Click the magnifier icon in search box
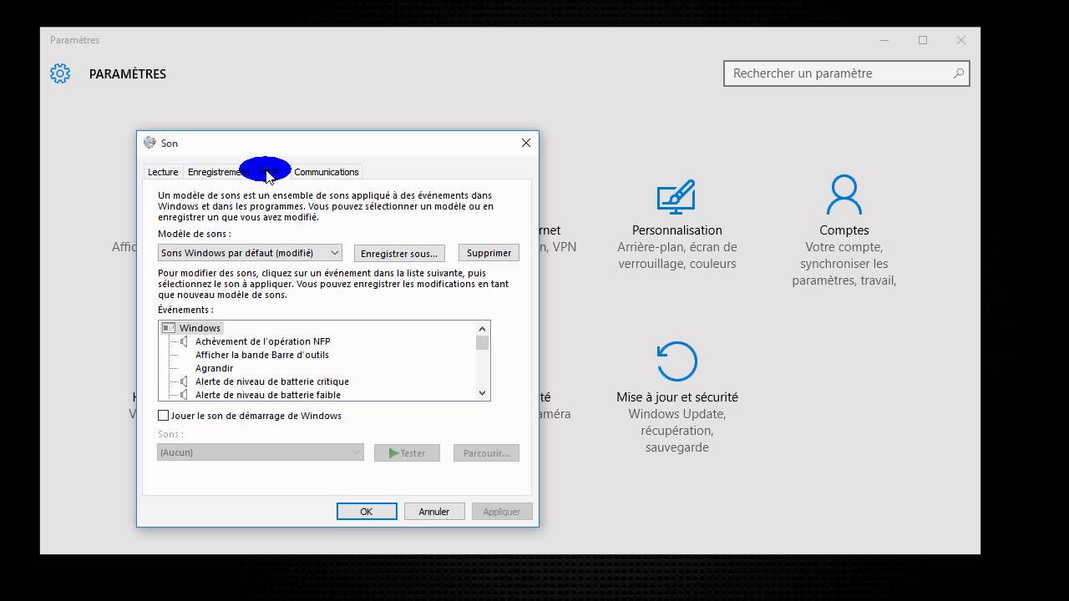 (x=959, y=73)
